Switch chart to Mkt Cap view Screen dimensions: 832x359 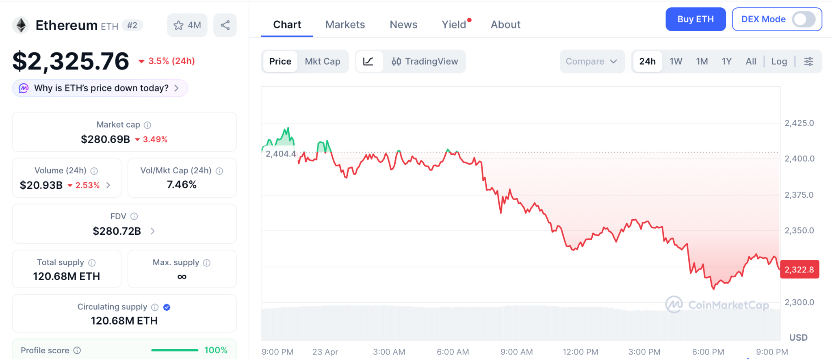coord(323,61)
